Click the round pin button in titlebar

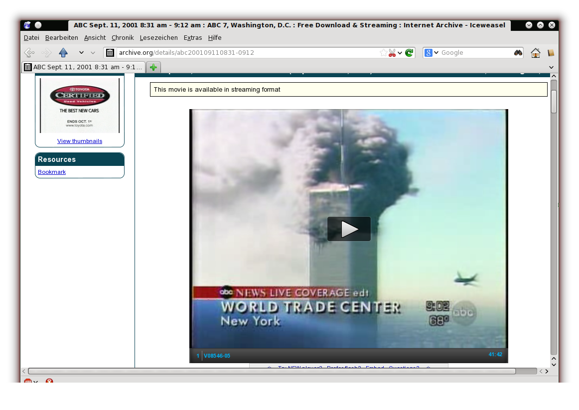pyautogui.click(x=38, y=25)
